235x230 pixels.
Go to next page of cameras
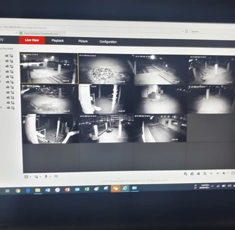(x=217, y=173)
